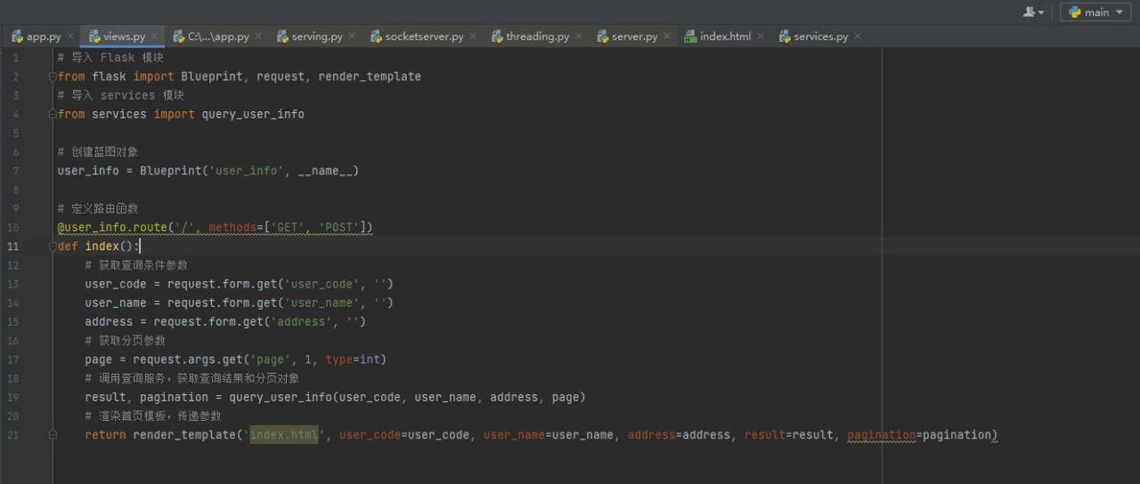Click the 'POST' string in methods list
Viewport: 1140px width, 484px height.
click(338, 228)
